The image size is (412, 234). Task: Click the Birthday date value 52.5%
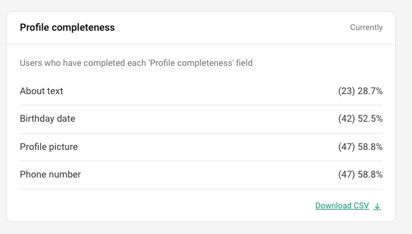(x=370, y=119)
